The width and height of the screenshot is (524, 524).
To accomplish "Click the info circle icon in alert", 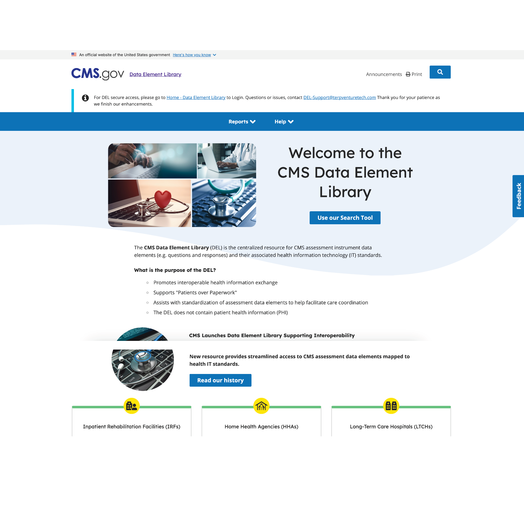I will tap(85, 98).
